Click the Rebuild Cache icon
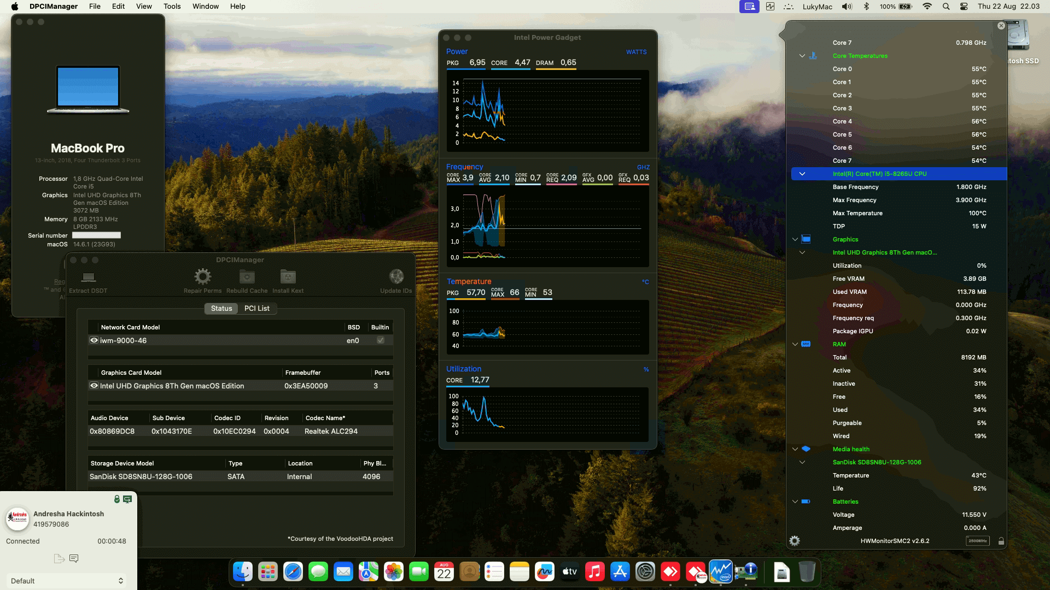The width and height of the screenshot is (1050, 590). [x=247, y=277]
